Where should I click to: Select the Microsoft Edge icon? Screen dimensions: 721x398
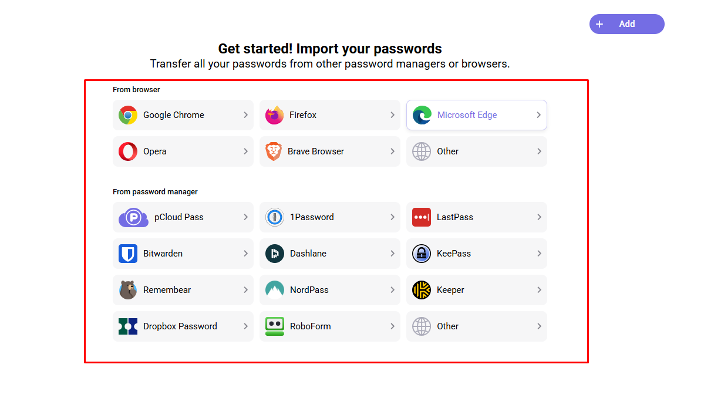[422, 115]
